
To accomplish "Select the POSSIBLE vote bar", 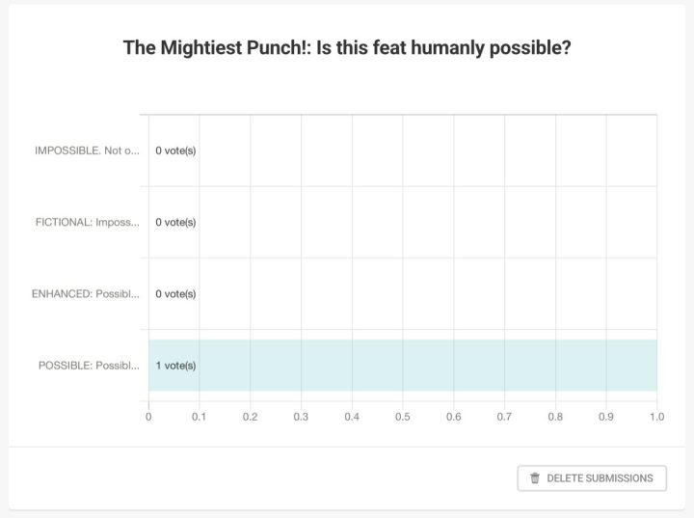I will 403,366.
